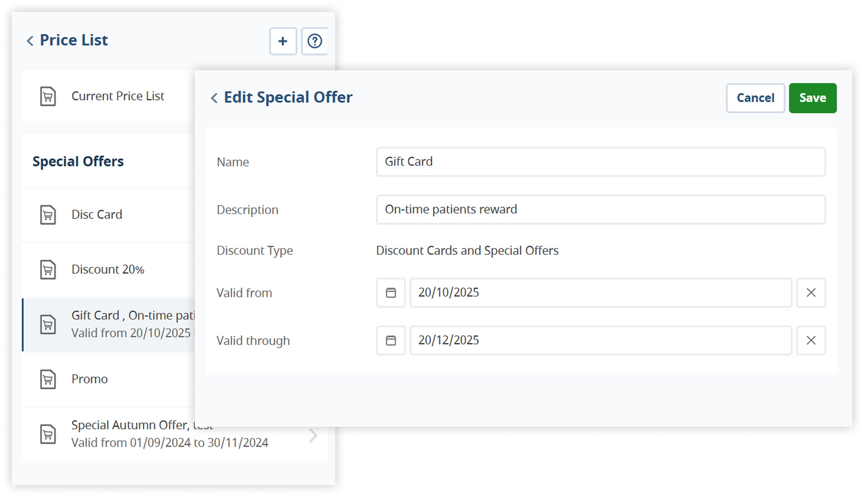The image size is (864, 497).
Task: Clear the Valid through date with the X
Action: [811, 340]
